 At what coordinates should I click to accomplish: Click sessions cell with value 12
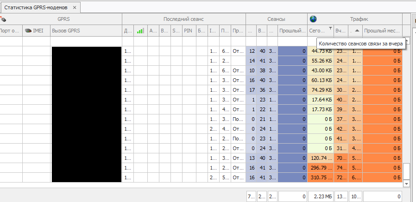(251, 51)
